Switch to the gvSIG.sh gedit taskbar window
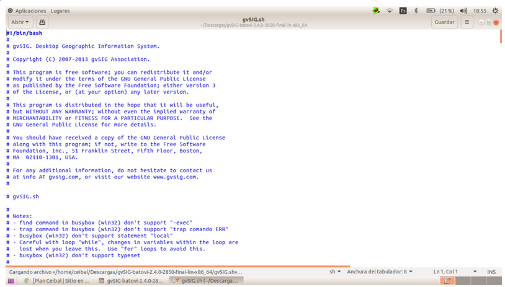This screenshot has height=287, width=505. (206, 281)
